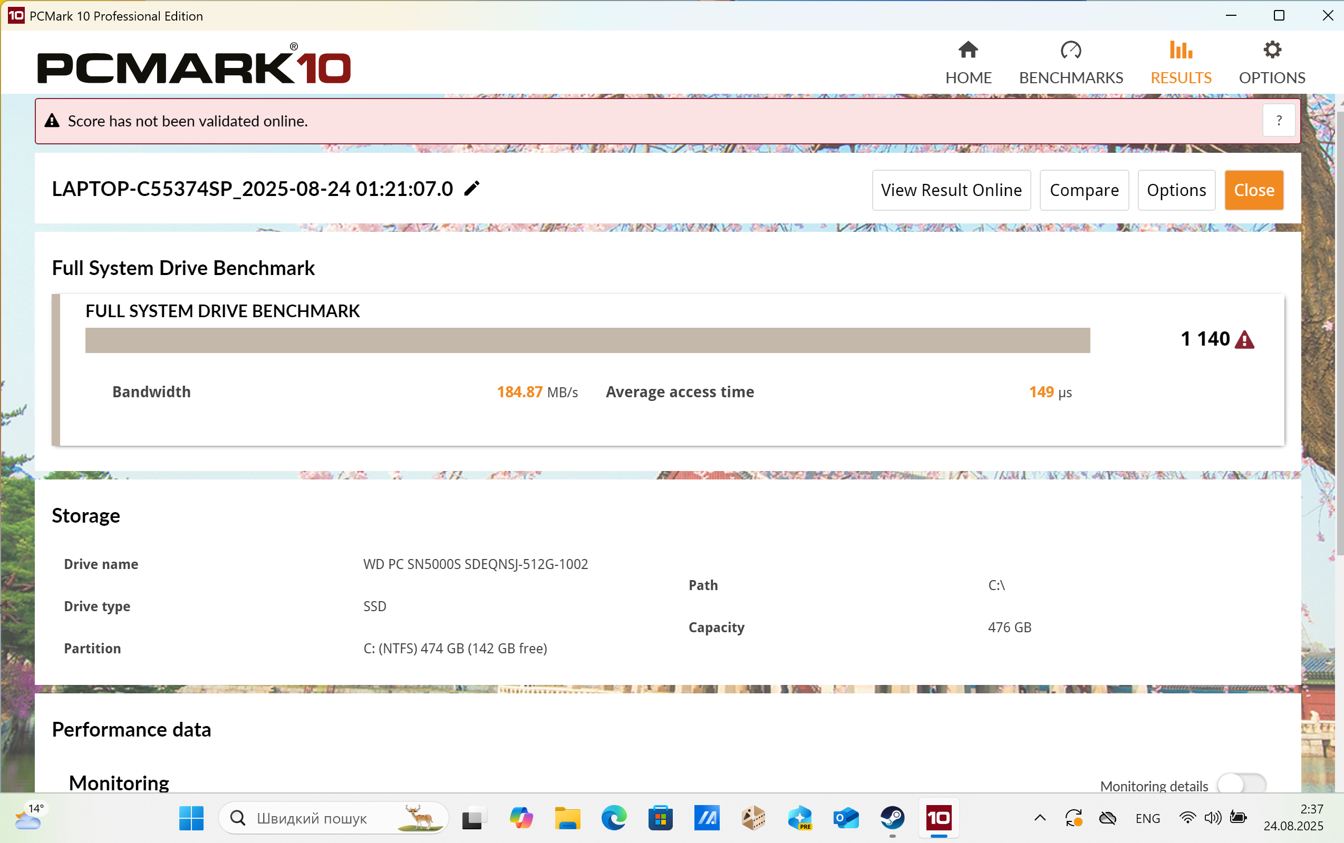
Task: Click the orange Close button
Action: (x=1254, y=190)
